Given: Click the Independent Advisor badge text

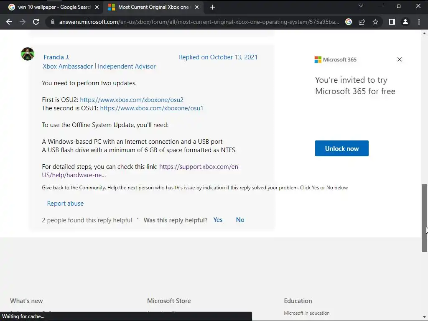Looking at the screenshot, I should pyautogui.click(x=127, y=66).
